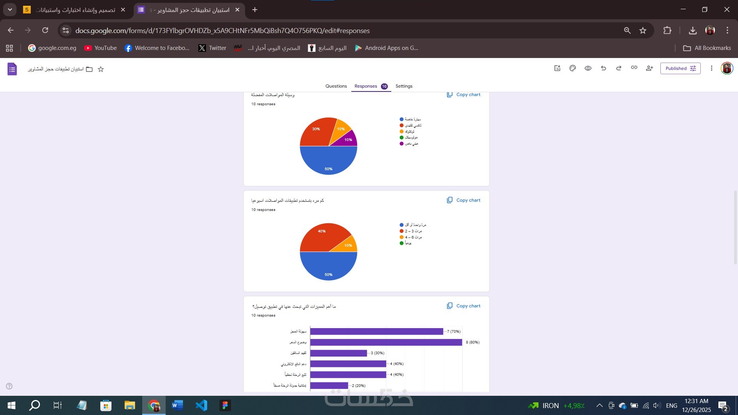Open the theme customization palette icon
This screenshot has height=415, width=738.
click(573, 68)
